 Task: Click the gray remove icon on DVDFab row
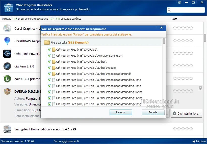200,88
